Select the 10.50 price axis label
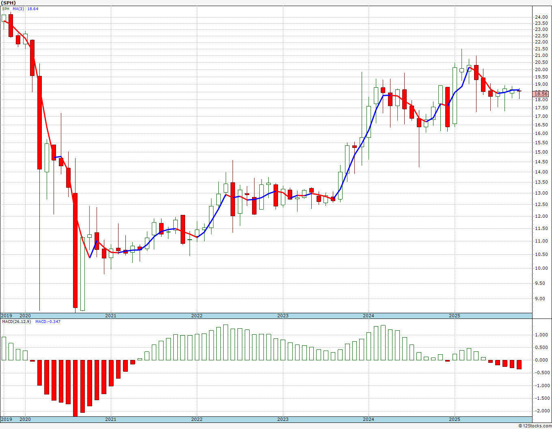Image resolution: width=552 pixels, height=429 pixels. 541,254
